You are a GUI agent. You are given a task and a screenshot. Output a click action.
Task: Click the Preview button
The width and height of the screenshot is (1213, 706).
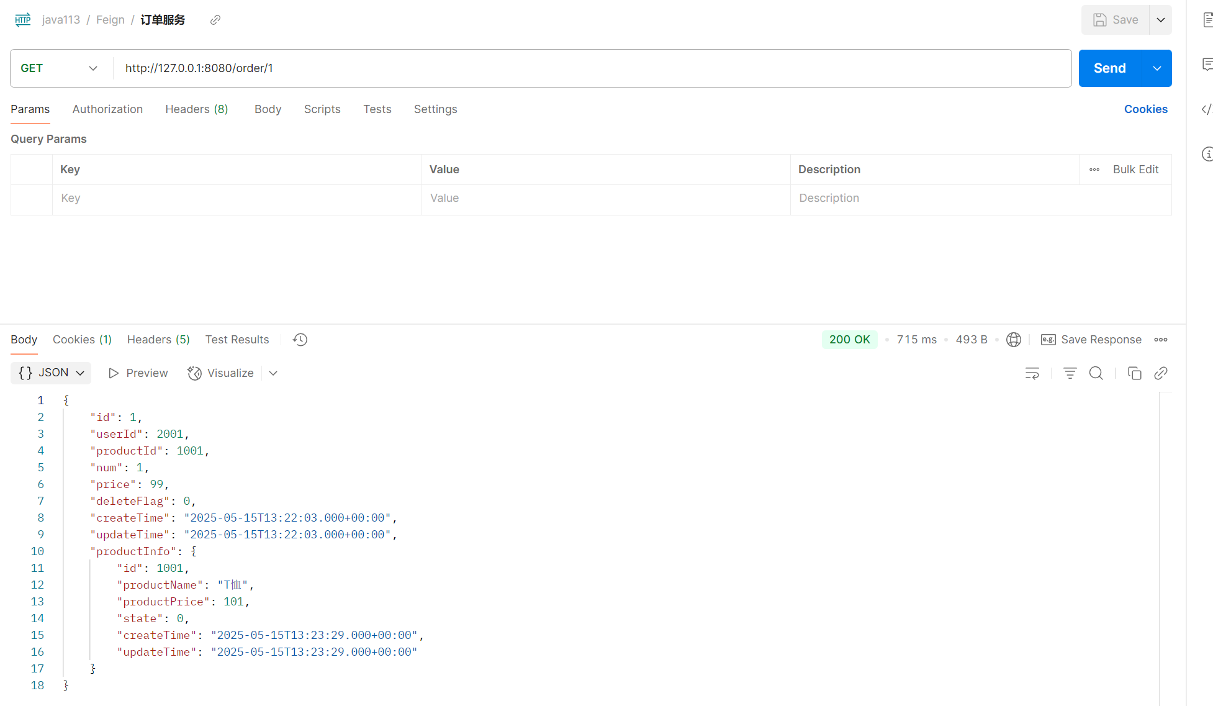(x=138, y=373)
